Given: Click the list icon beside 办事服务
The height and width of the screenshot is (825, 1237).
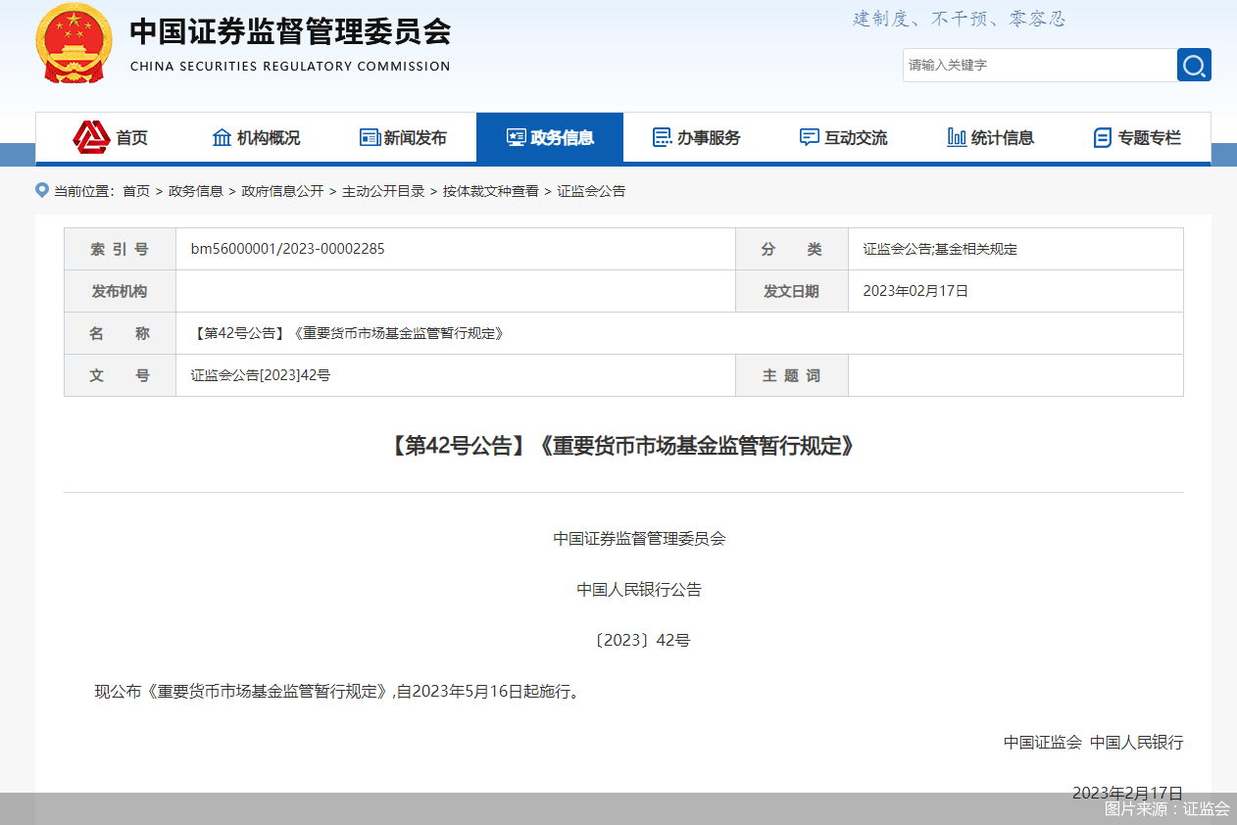Looking at the screenshot, I should click(663, 138).
